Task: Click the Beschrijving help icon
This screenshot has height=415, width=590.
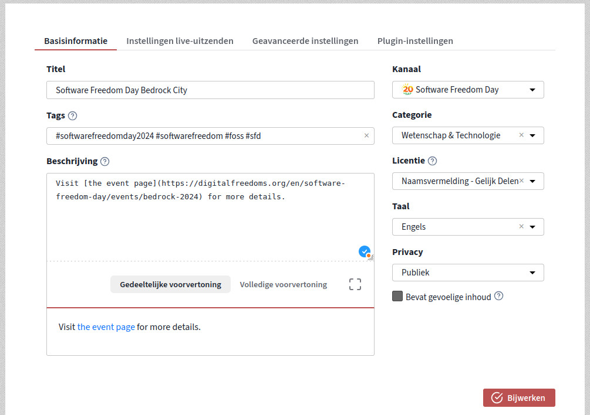Action: pyautogui.click(x=104, y=161)
